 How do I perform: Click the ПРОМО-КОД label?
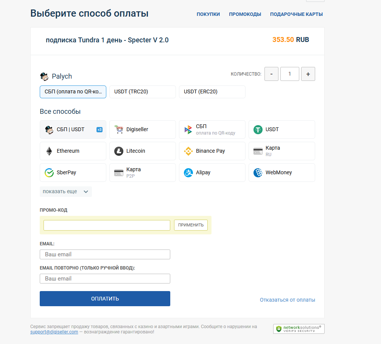click(53, 210)
